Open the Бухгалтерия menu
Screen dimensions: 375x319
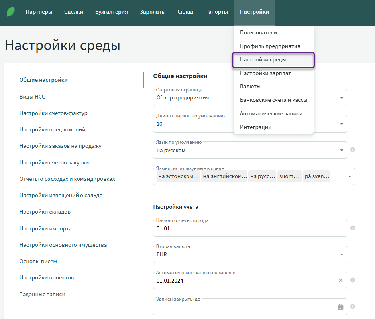pos(111,12)
